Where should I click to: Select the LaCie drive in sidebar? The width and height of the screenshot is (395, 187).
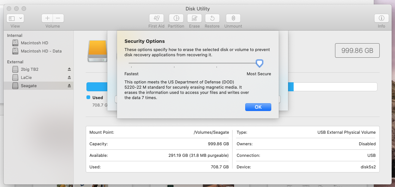(27, 77)
